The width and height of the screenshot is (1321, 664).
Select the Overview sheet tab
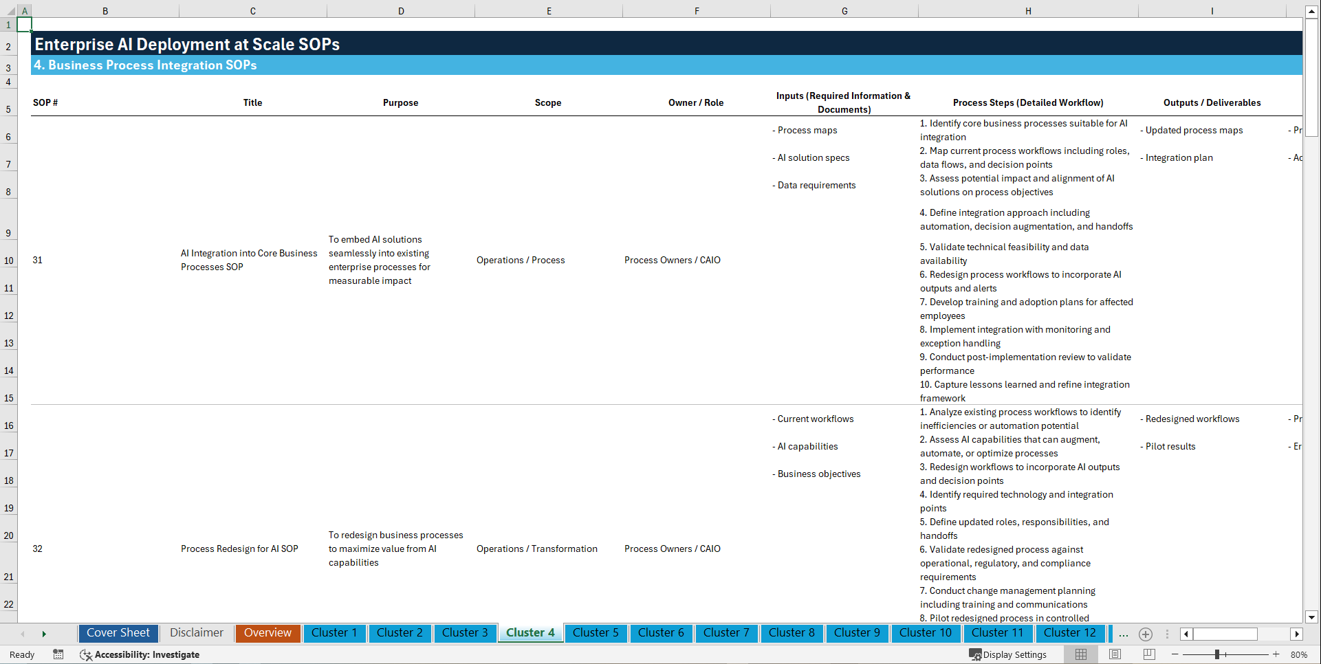(x=268, y=633)
